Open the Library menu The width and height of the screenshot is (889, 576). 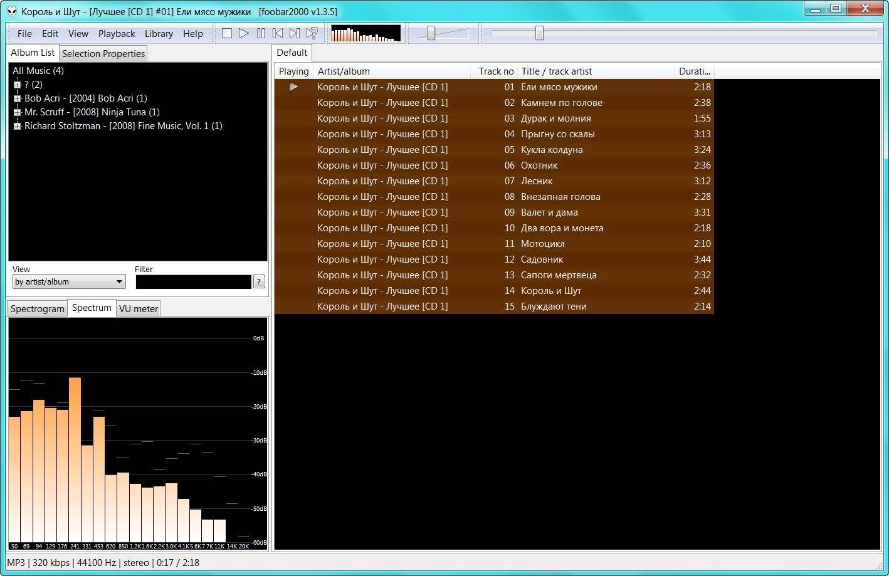(x=159, y=34)
